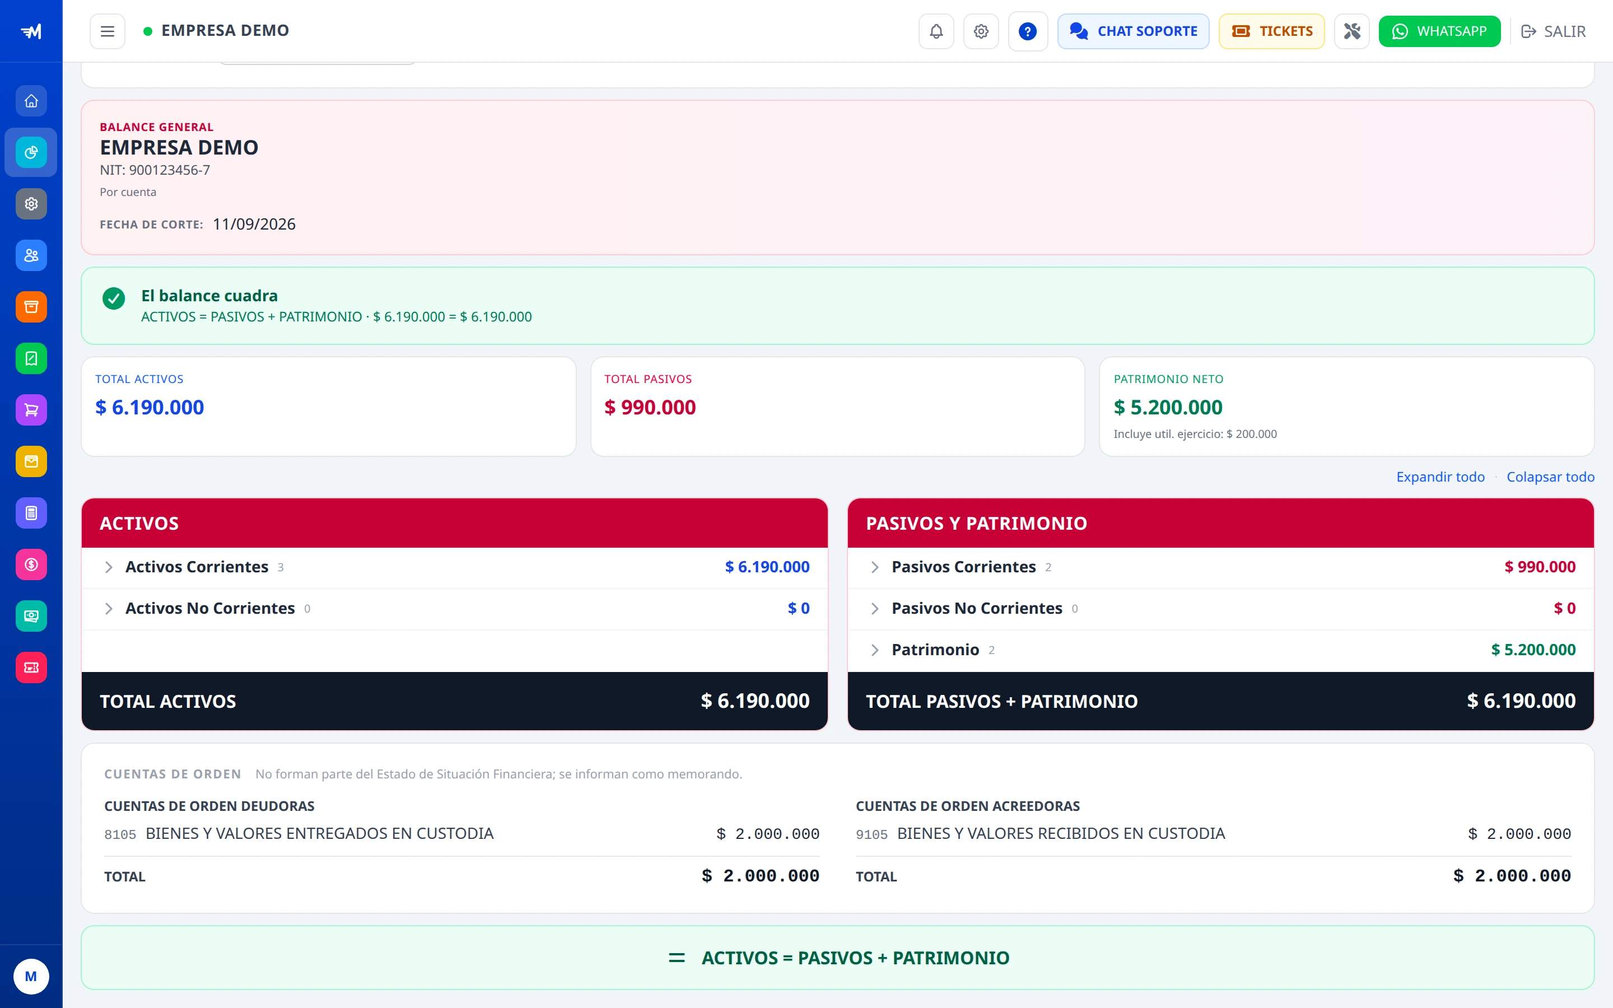Click the fecha de corte 11/09/2026
Image resolution: width=1613 pixels, height=1008 pixels.
[254, 224]
